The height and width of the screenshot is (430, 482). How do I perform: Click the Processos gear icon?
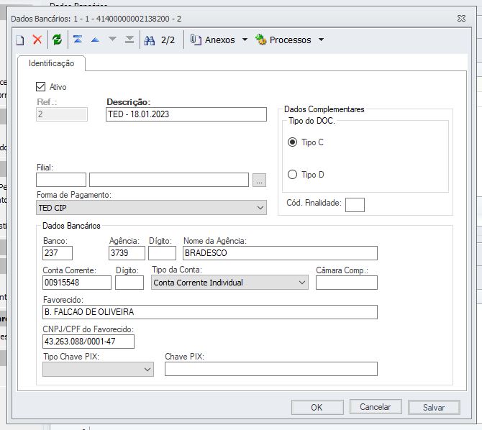pos(261,40)
